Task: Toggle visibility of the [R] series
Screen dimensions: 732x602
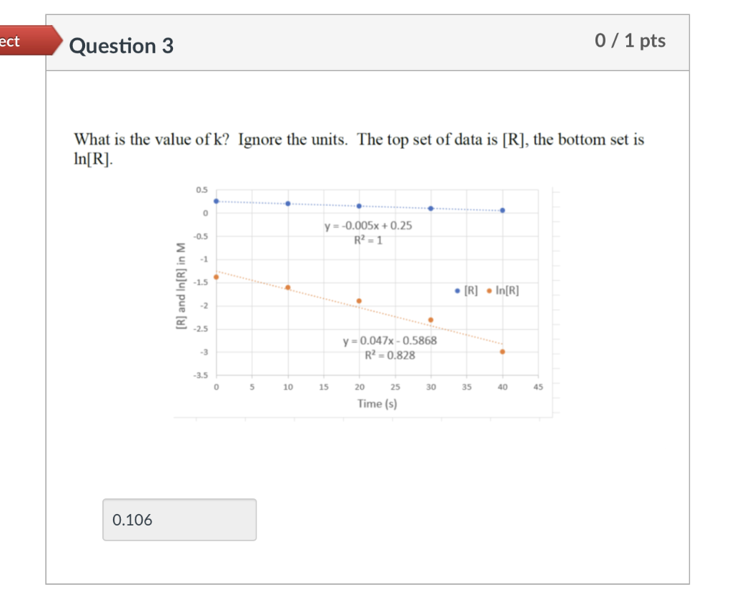Action: click(466, 290)
